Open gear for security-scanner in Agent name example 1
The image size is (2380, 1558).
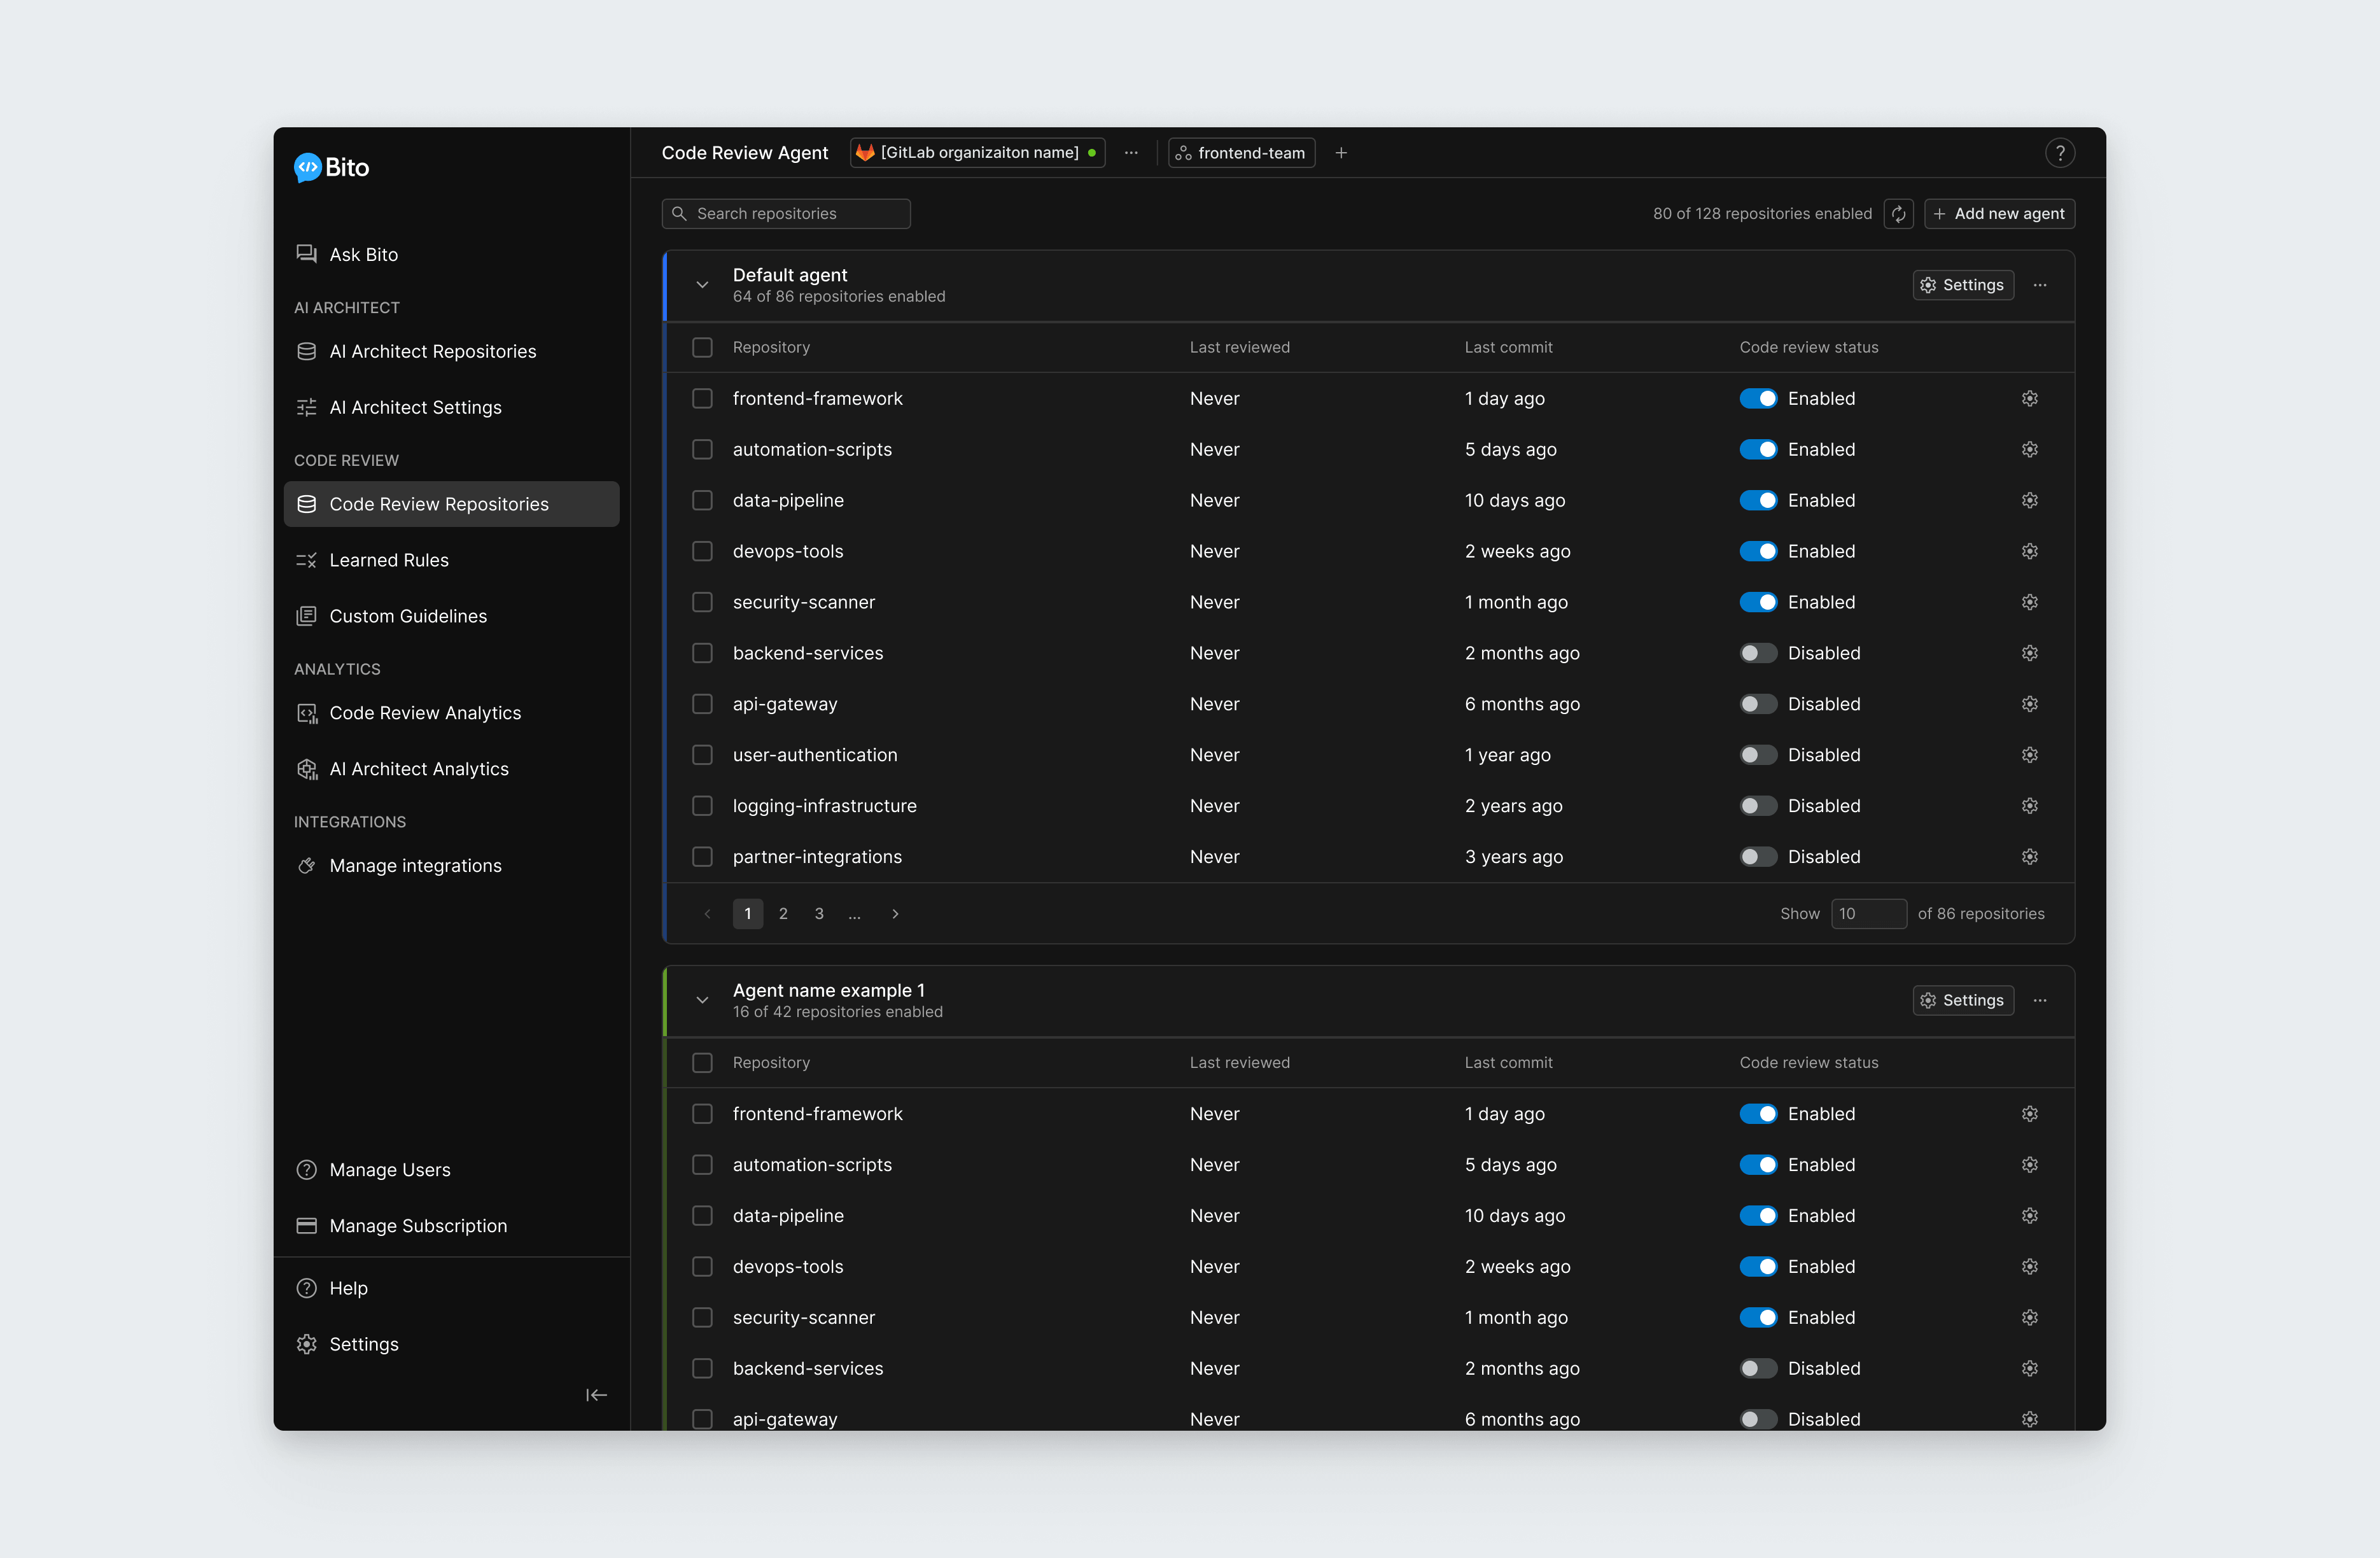2029,1318
